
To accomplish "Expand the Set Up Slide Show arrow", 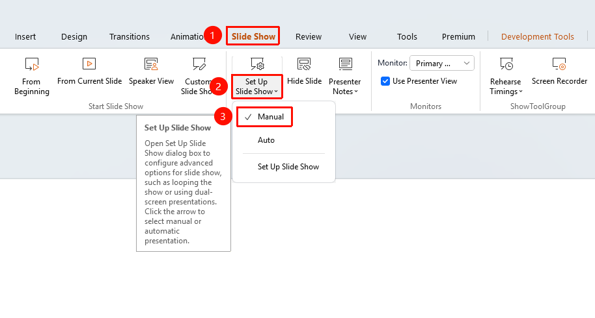I will click(x=276, y=92).
